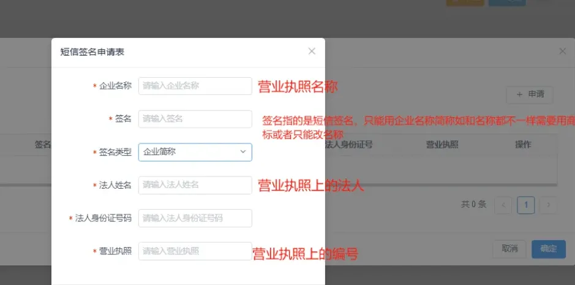This screenshot has width=575, height=285.
Task: Expand the 签名类型 chevron arrow
Action: click(x=243, y=152)
